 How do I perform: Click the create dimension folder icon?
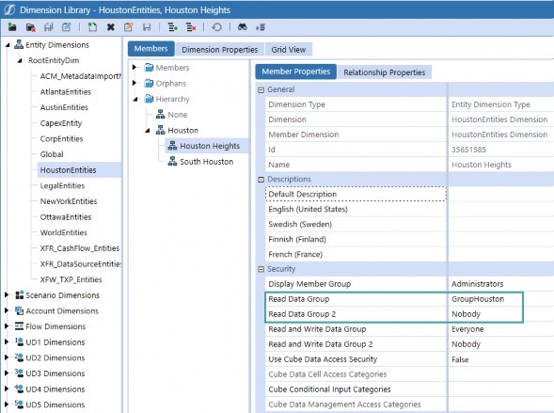(x=12, y=27)
